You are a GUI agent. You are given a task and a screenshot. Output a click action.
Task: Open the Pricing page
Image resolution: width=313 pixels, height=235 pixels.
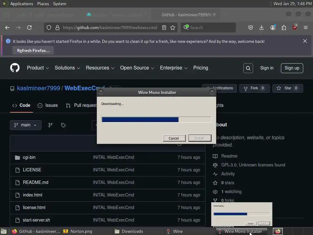click(x=201, y=68)
